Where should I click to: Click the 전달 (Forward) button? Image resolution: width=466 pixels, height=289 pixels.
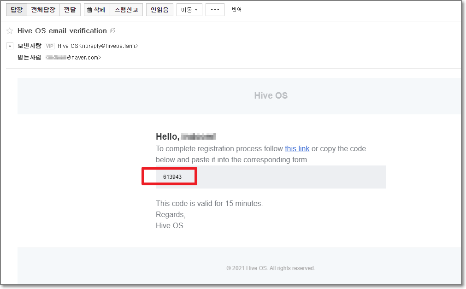[70, 10]
